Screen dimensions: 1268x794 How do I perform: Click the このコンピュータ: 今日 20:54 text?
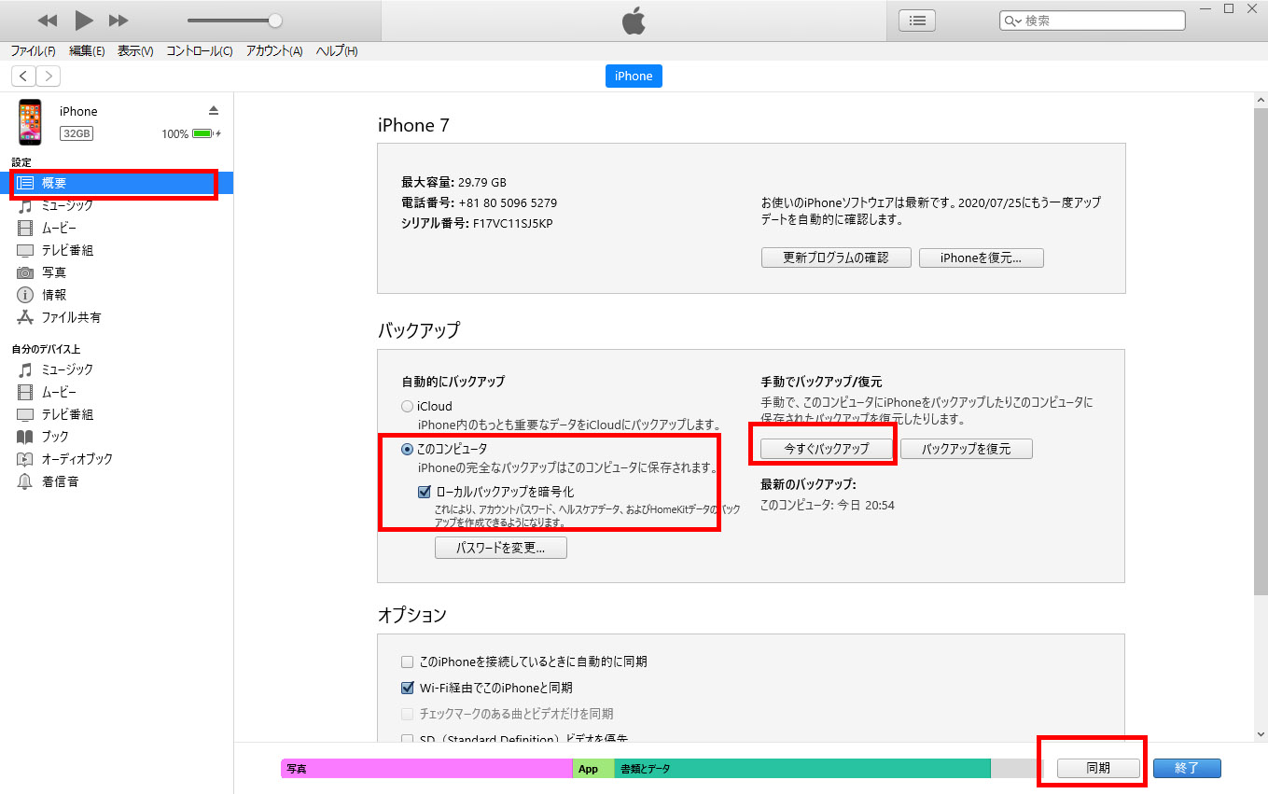[x=828, y=505]
